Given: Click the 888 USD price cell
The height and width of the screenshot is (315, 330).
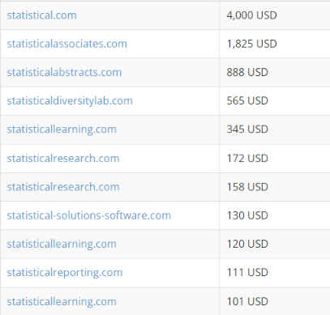Looking at the screenshot, I should coord(275,72).
